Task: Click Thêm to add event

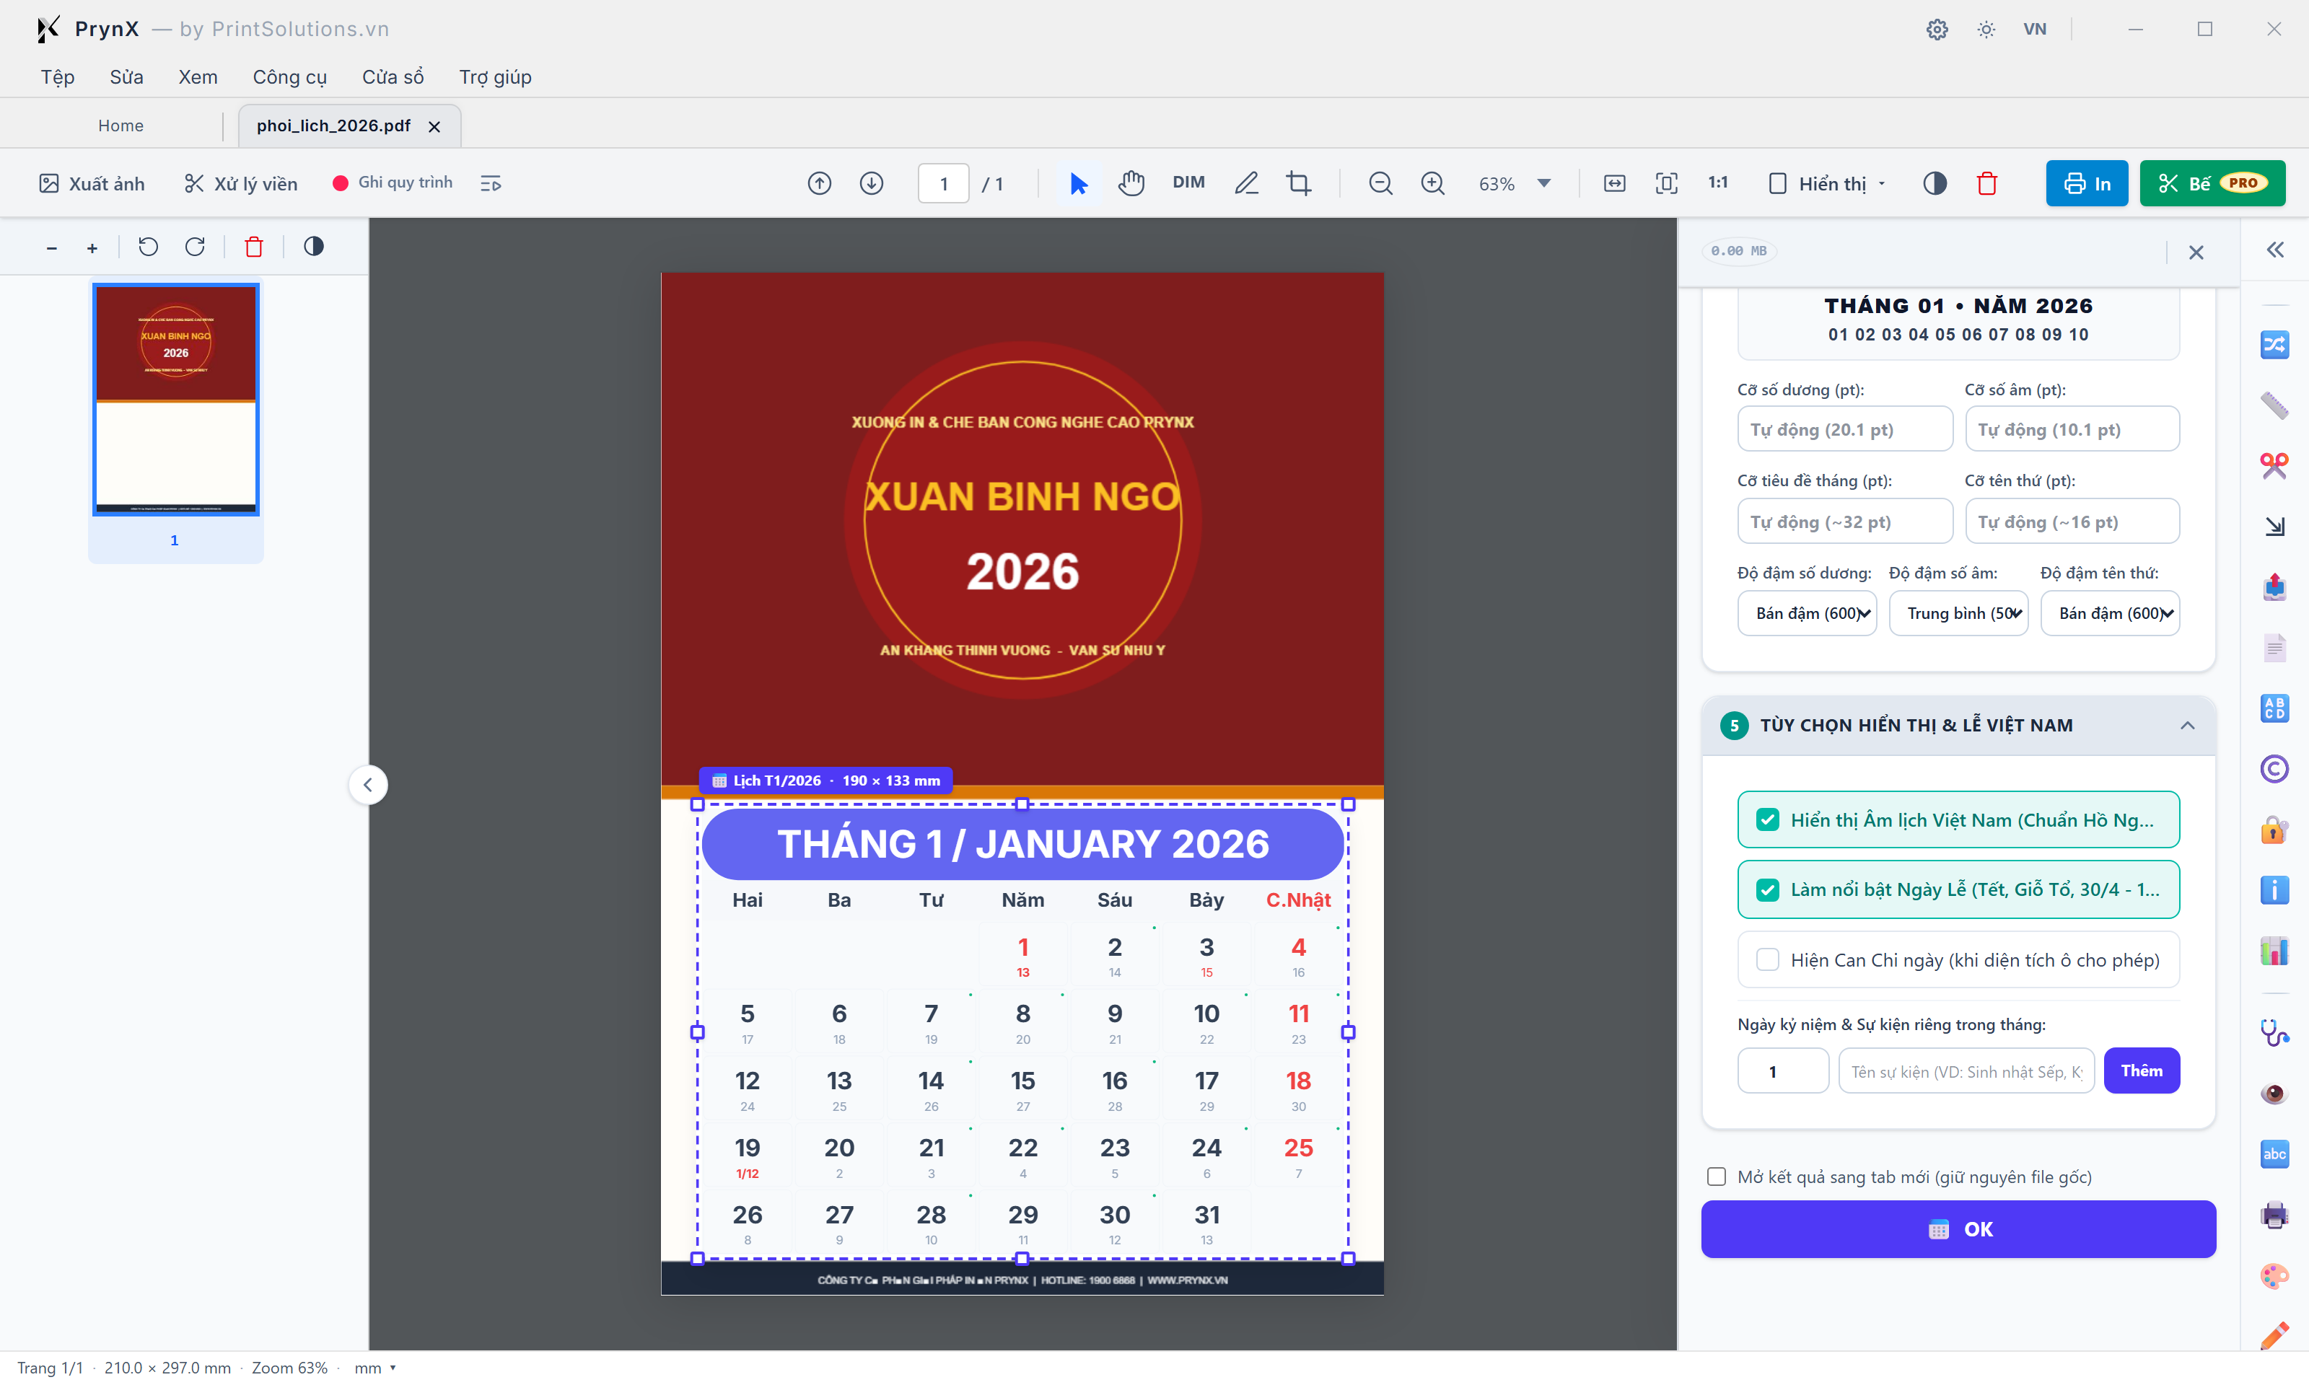Action: click(x=2141, y=1070)
